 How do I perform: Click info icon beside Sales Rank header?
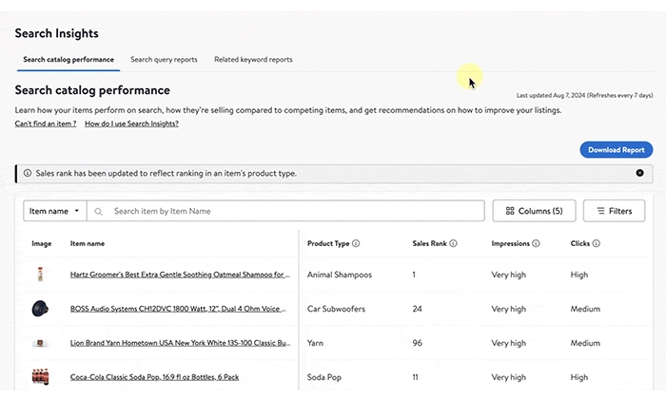pyautogui.click(x=454, y=244)
